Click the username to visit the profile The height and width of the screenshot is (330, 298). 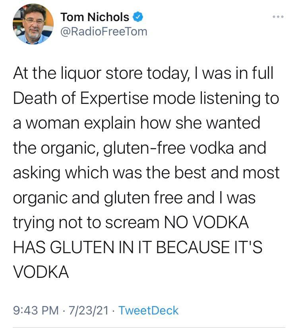(x=103, y=30)
